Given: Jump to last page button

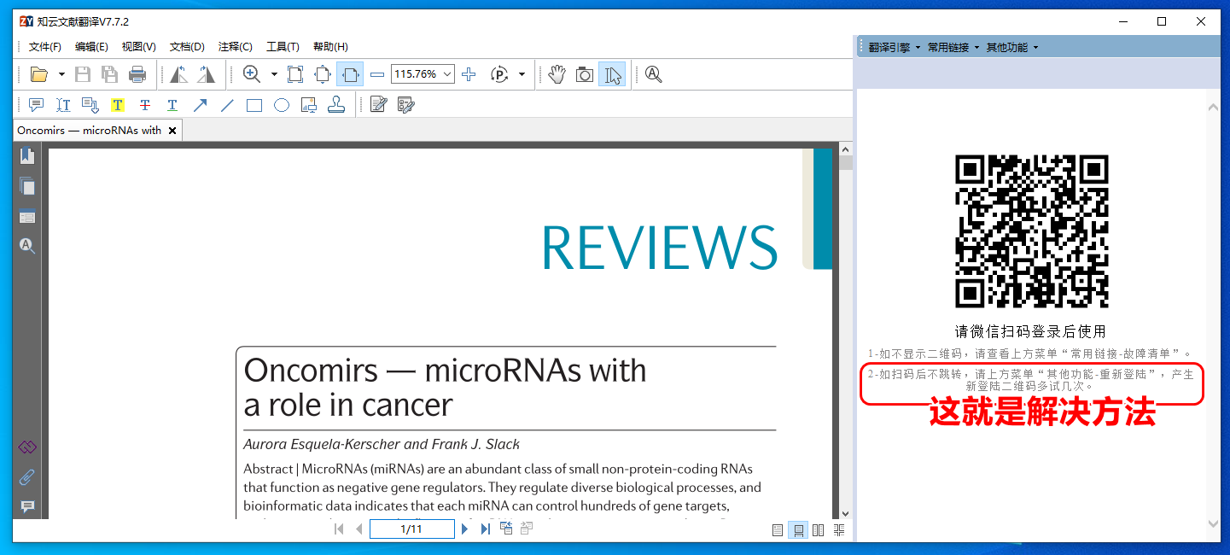Looking at the screenshot, I should click(x=485, y=529).
